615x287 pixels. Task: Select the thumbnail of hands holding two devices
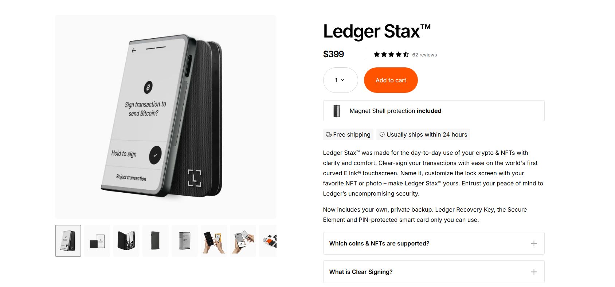coord(243,240)
